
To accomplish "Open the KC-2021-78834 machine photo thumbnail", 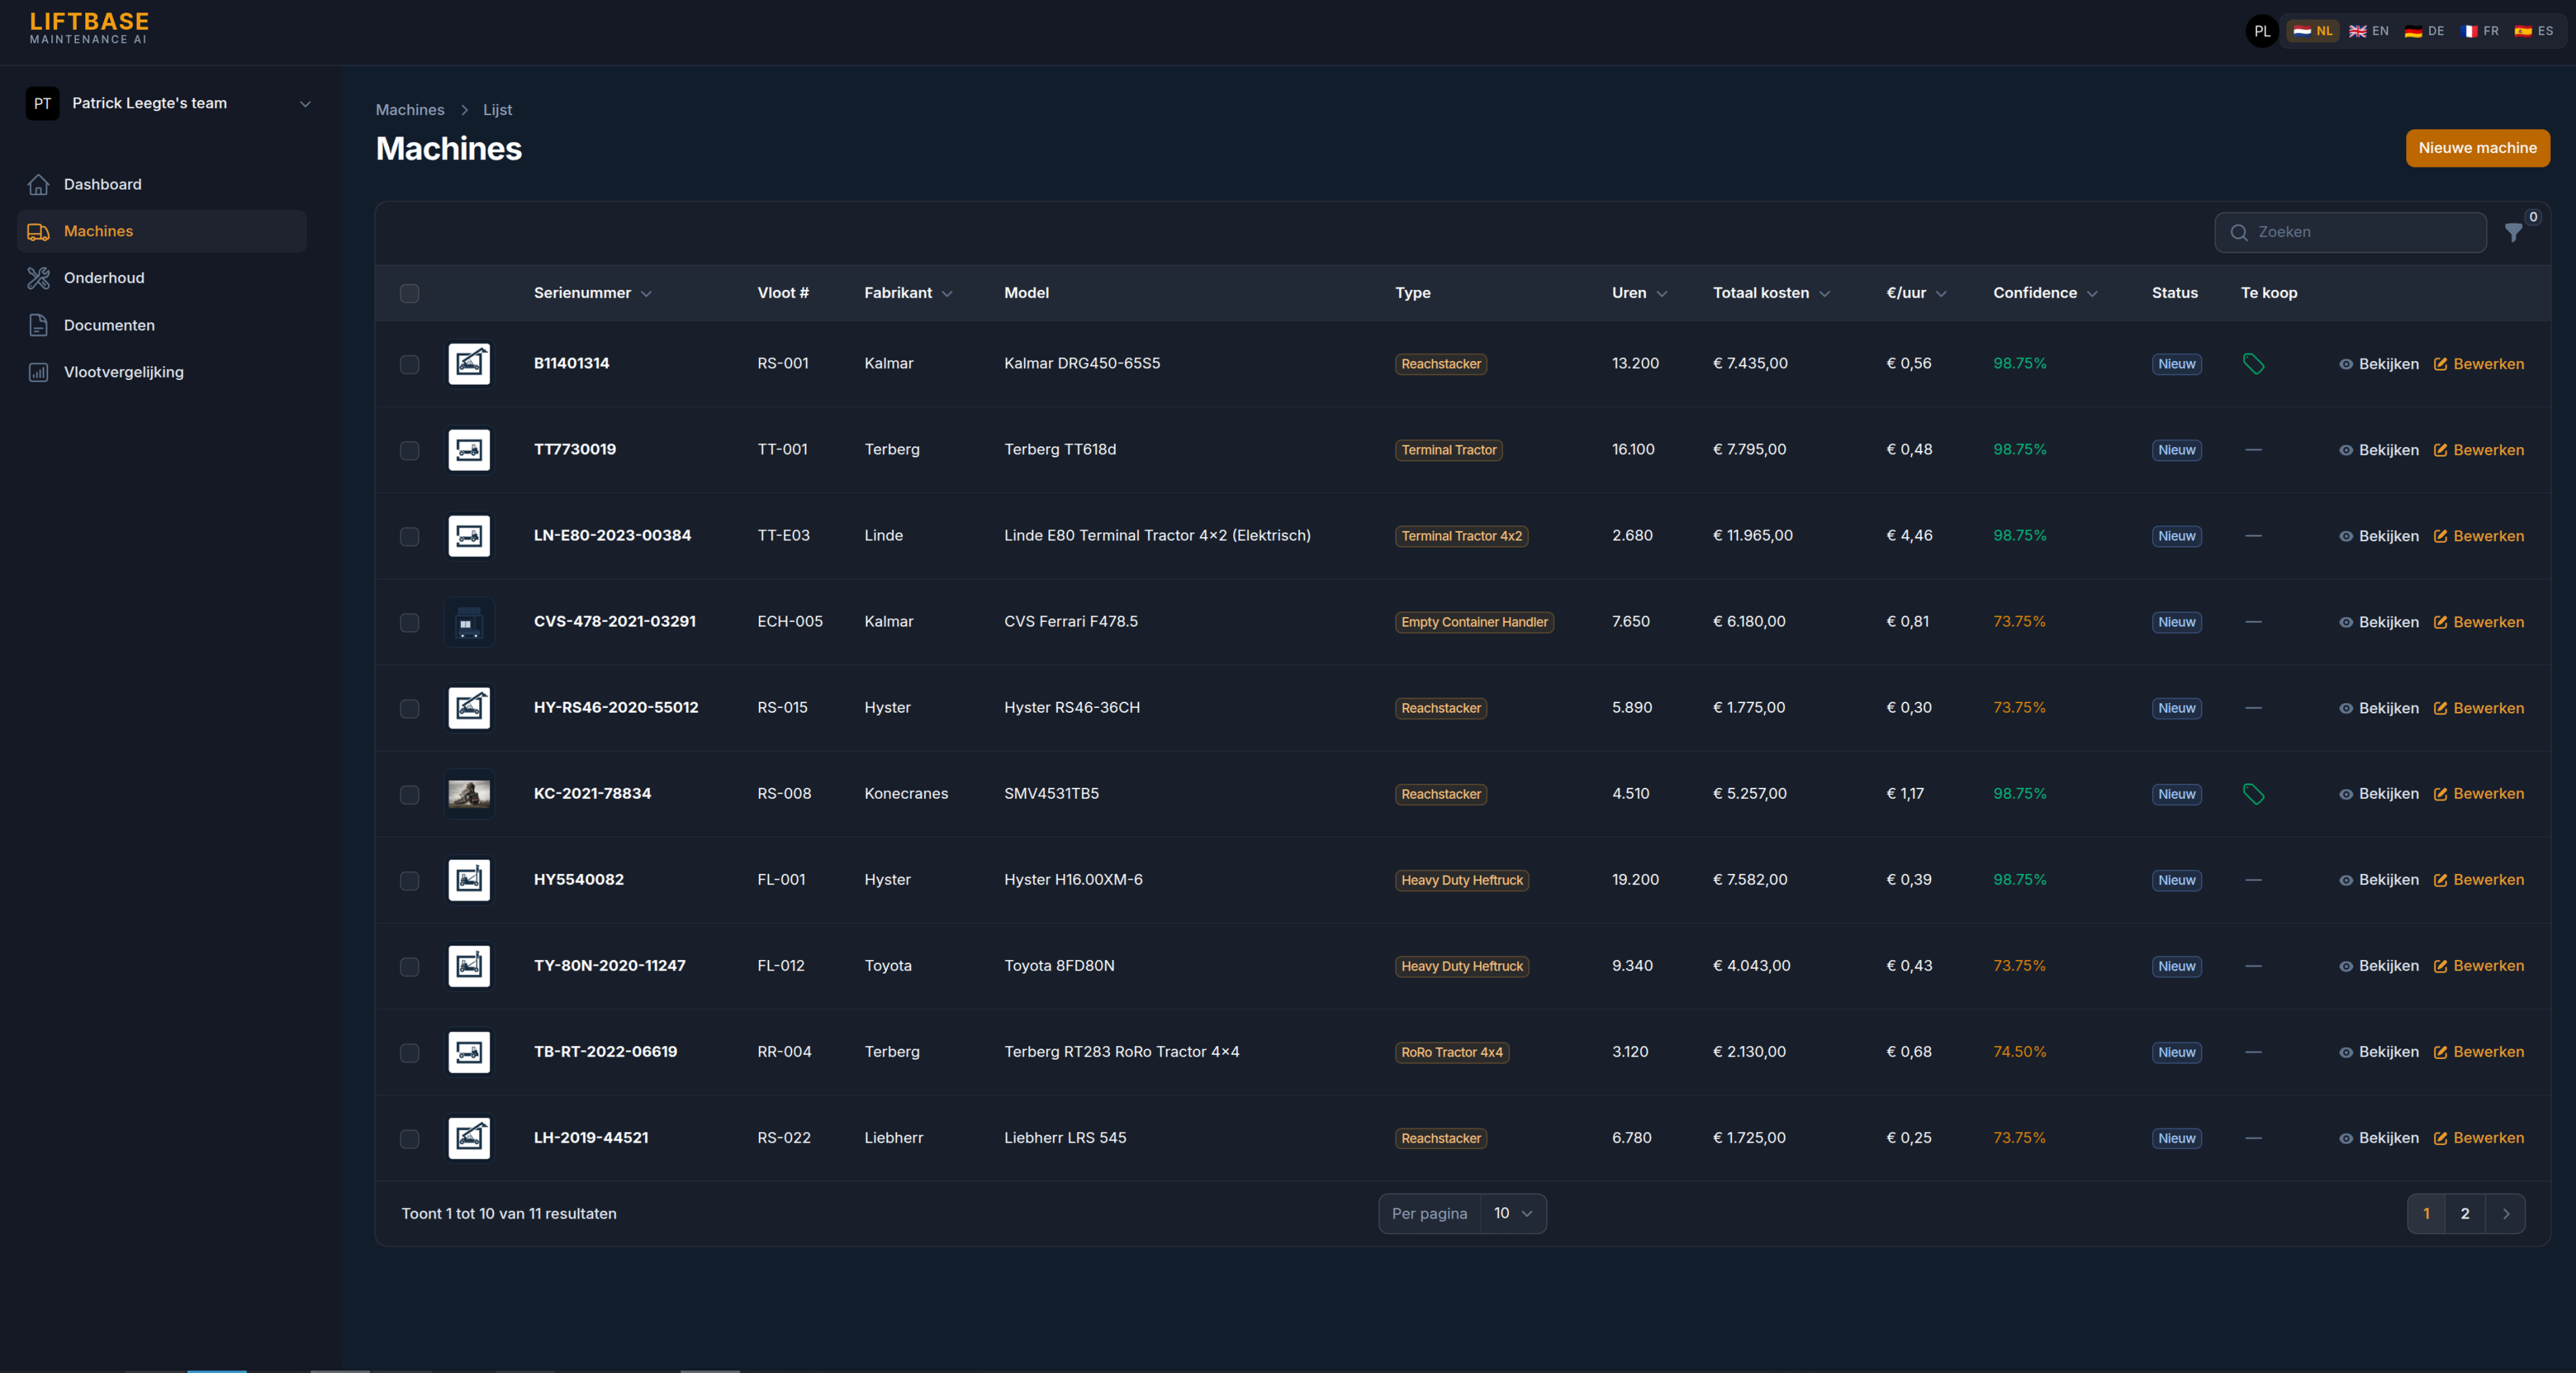I will (x=469, y=794).
